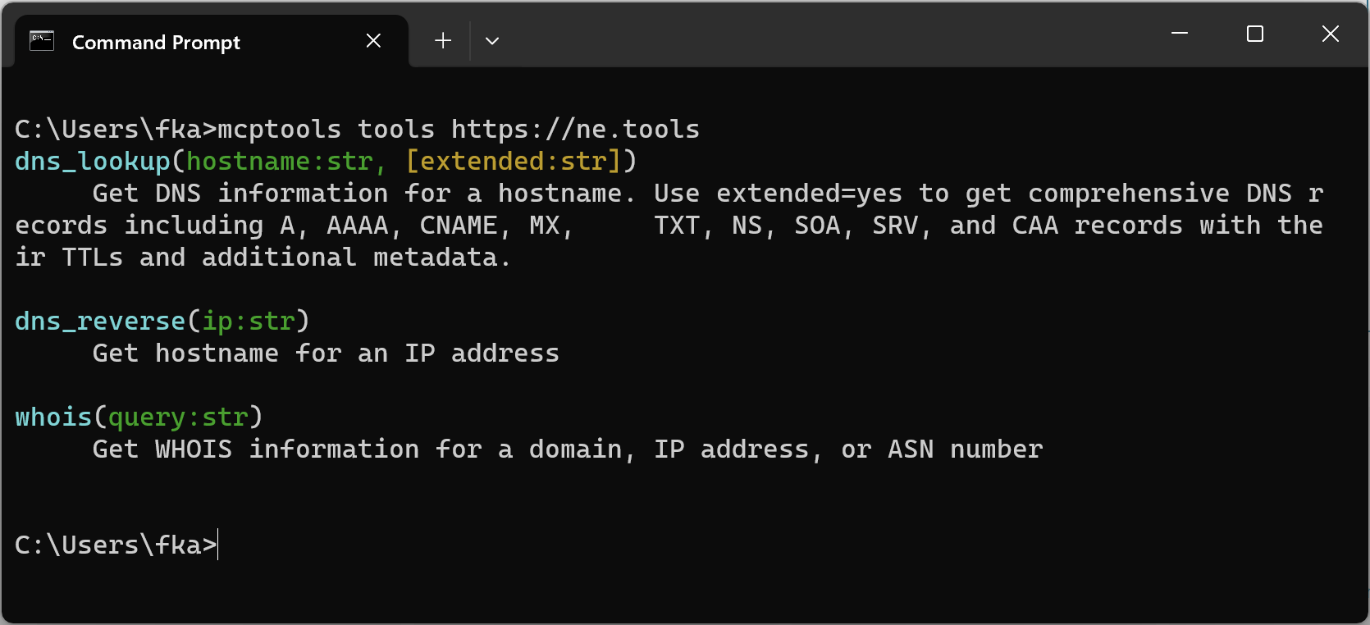
Task: Click the empty title bar drag area
Action: (820, 37)
